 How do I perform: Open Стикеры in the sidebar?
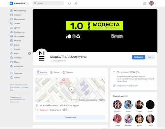click(x=16, y=58)
